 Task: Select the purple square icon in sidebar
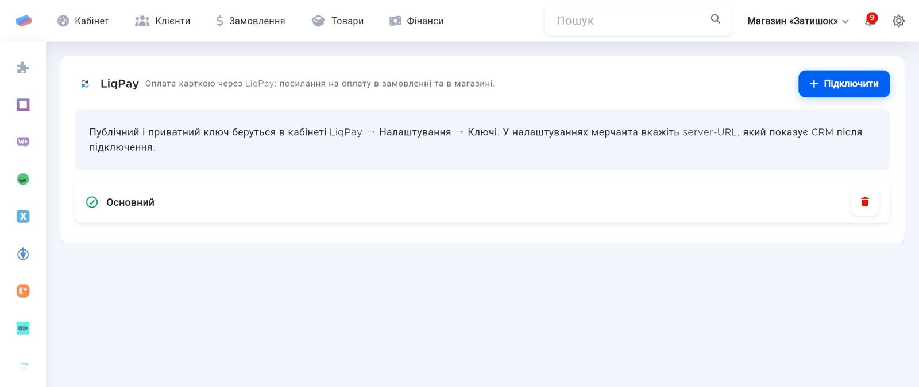(23, 105)
